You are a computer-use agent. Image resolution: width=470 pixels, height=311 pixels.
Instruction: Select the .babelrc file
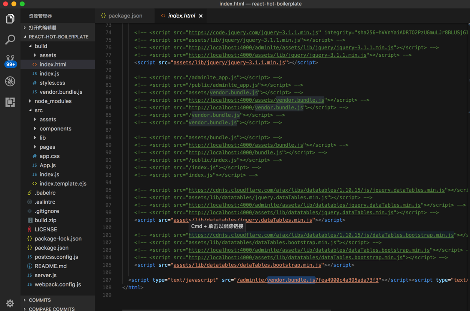(x=45, y=193)
